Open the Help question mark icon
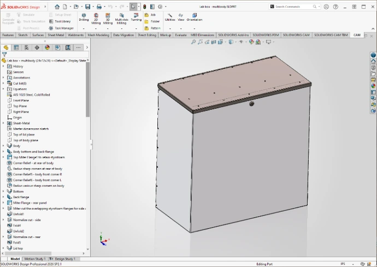This screenshot has height=267, width=377. 335,7
